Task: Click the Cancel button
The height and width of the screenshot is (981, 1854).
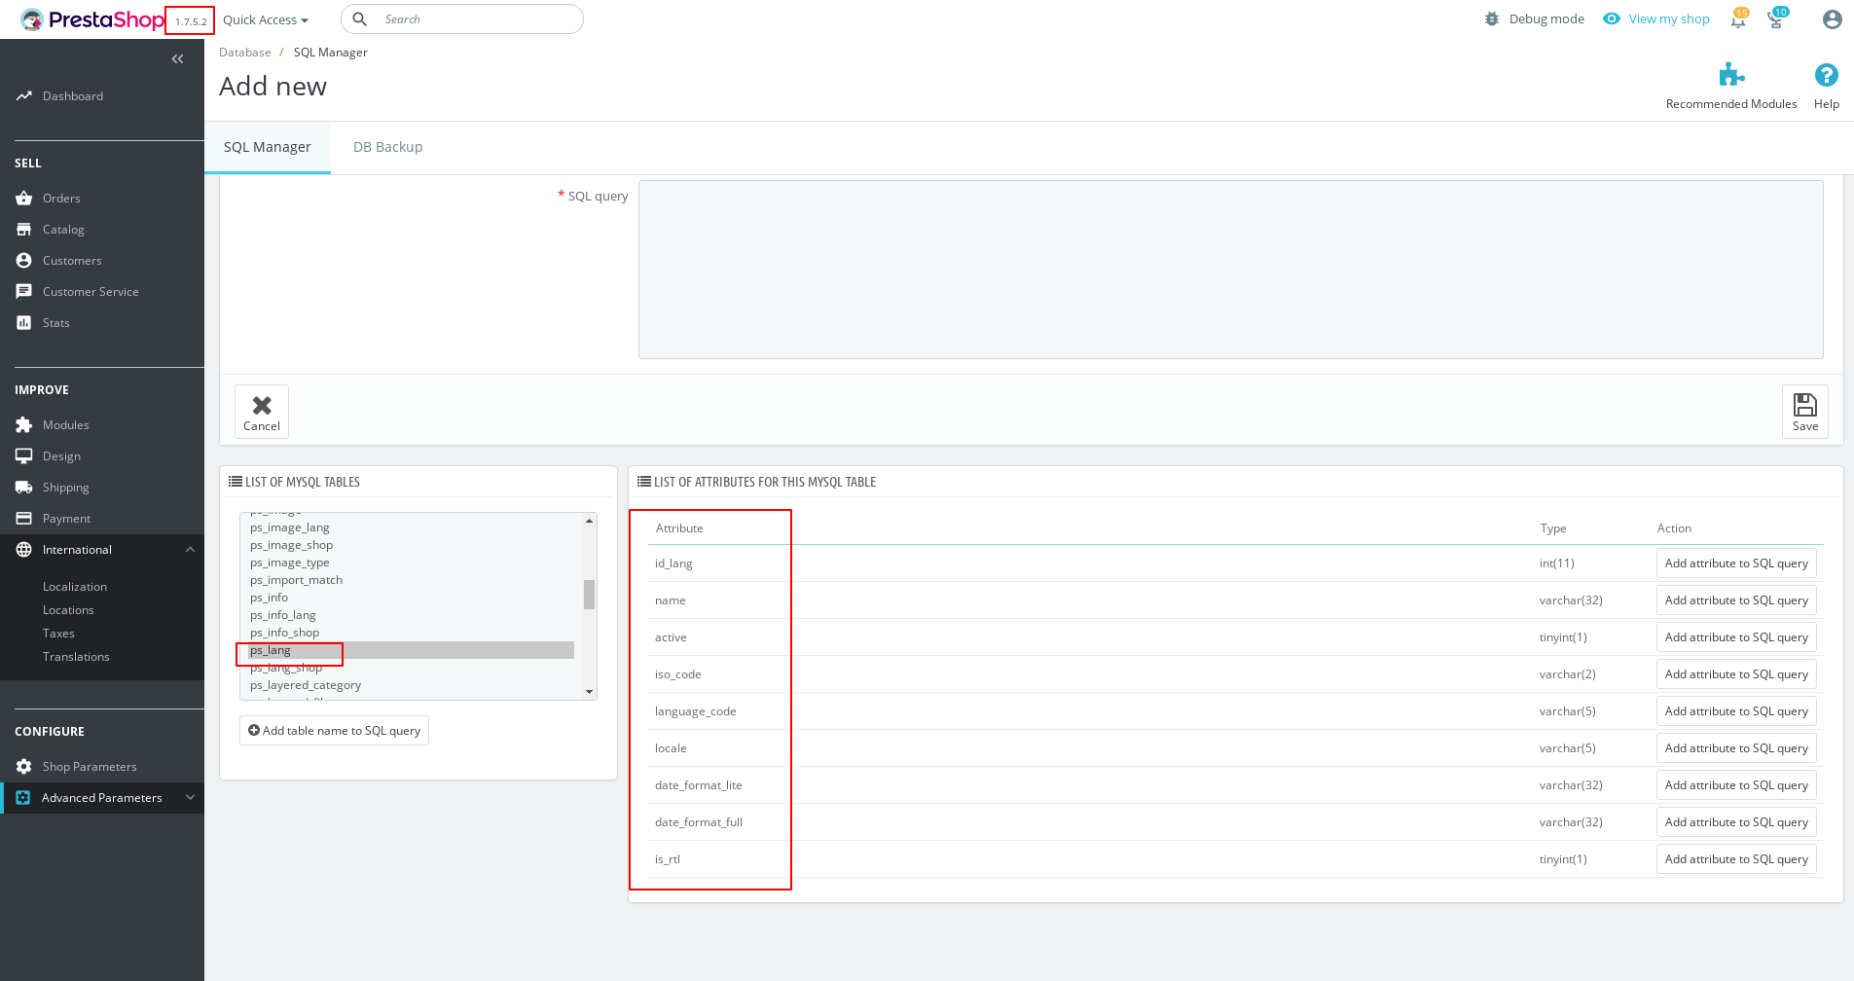Action: click(x=262, y=412)
